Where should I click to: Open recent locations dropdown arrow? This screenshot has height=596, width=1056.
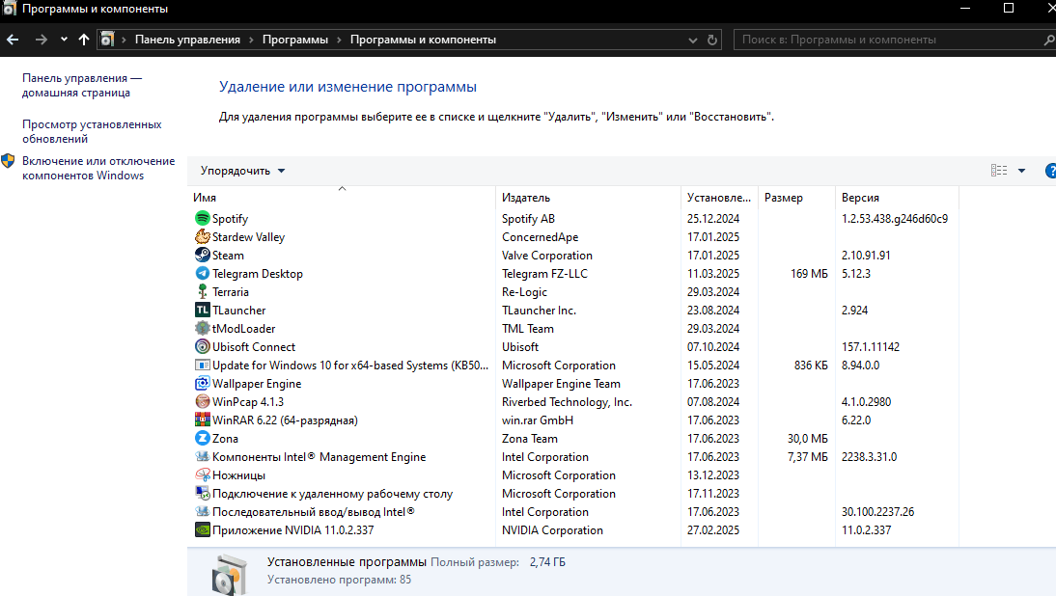64,40
